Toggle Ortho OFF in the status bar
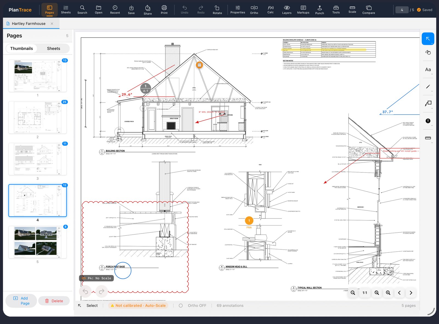The image size is (439, 324). [x=193, y=305]
